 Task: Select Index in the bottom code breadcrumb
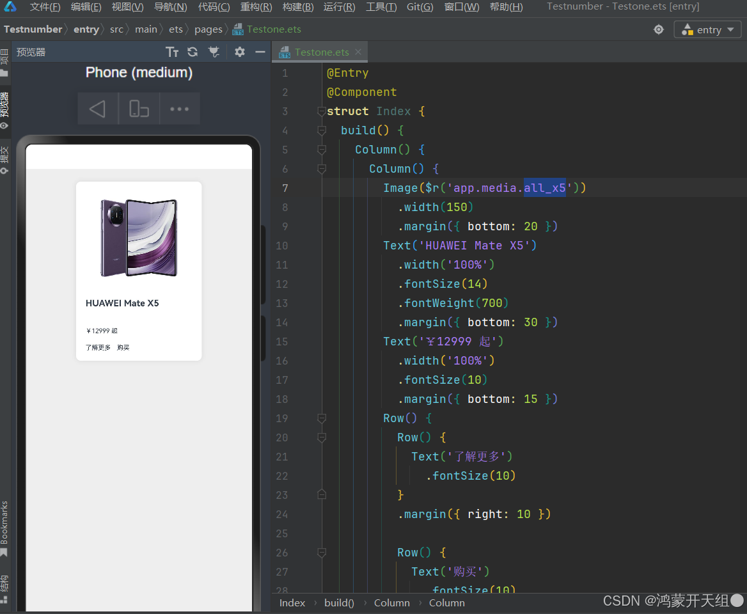(x=292, y=603)
